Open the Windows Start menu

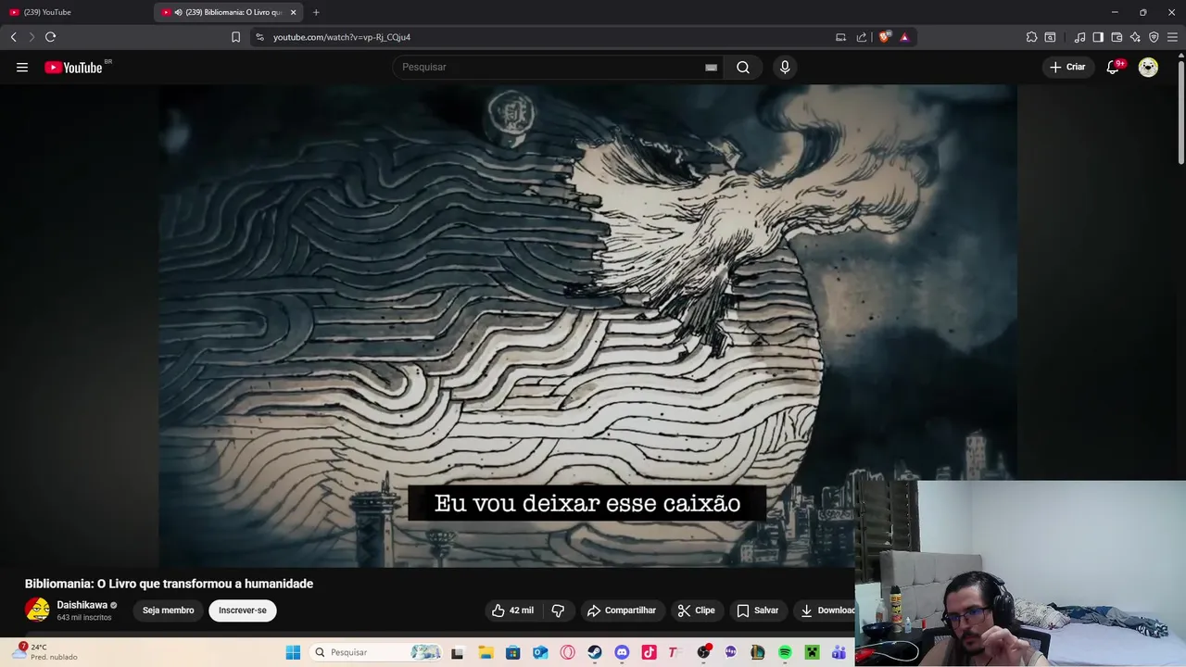tap(293, 652)
